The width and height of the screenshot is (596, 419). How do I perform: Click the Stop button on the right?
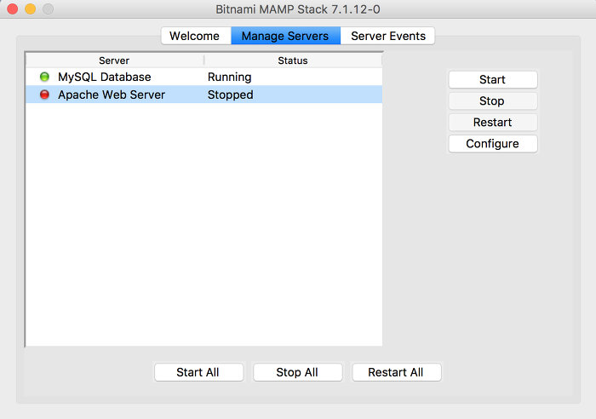(493, 100)
